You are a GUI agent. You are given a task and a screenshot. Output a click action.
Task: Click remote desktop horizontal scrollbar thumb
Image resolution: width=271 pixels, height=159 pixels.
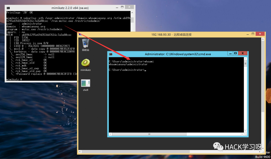pyautogui.click(x=136, y=151)
